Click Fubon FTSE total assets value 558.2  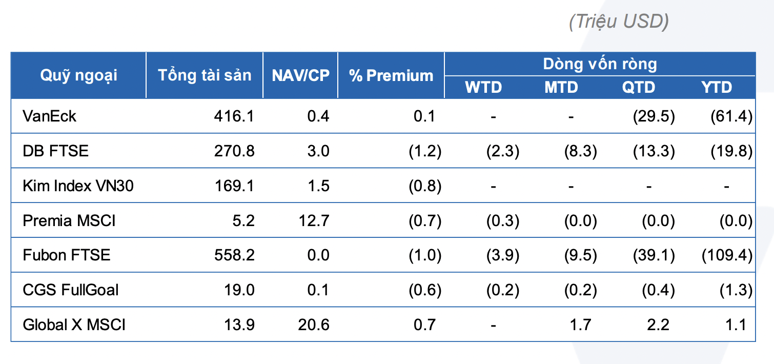click(234, 255)
